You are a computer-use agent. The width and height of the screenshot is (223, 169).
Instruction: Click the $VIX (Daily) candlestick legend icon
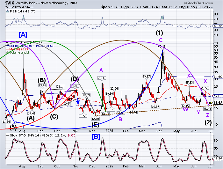coord(8,42)
